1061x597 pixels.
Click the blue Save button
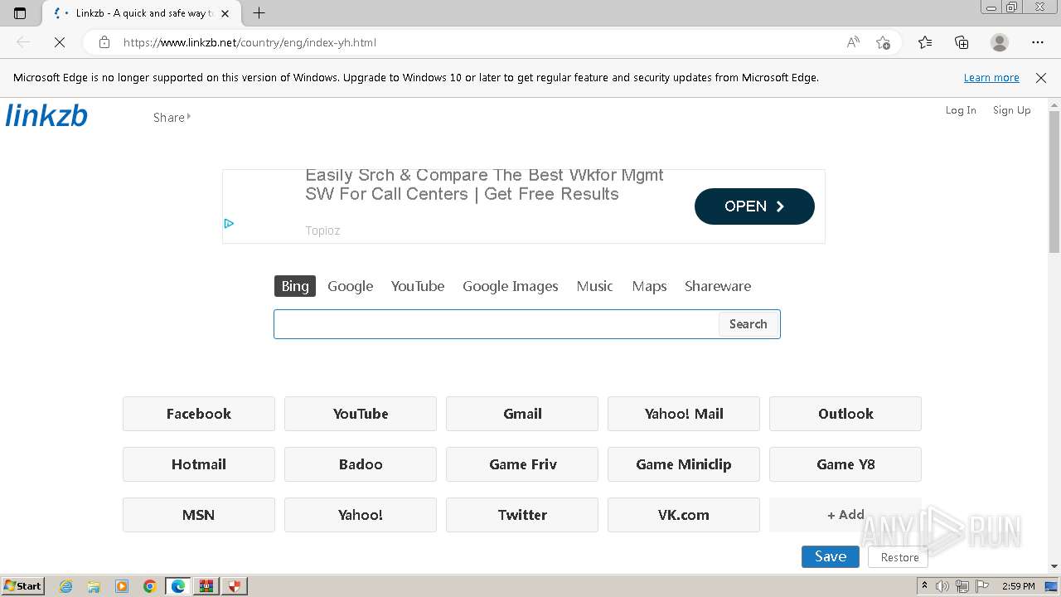click(x=831, y=557)
